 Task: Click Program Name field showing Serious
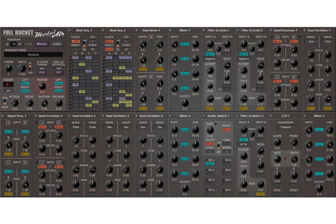34,55
